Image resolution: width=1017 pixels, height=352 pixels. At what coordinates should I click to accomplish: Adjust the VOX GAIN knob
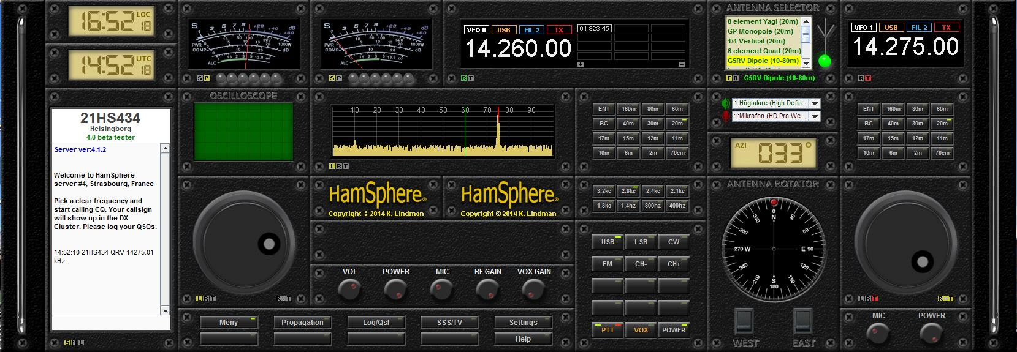point(534,288)
